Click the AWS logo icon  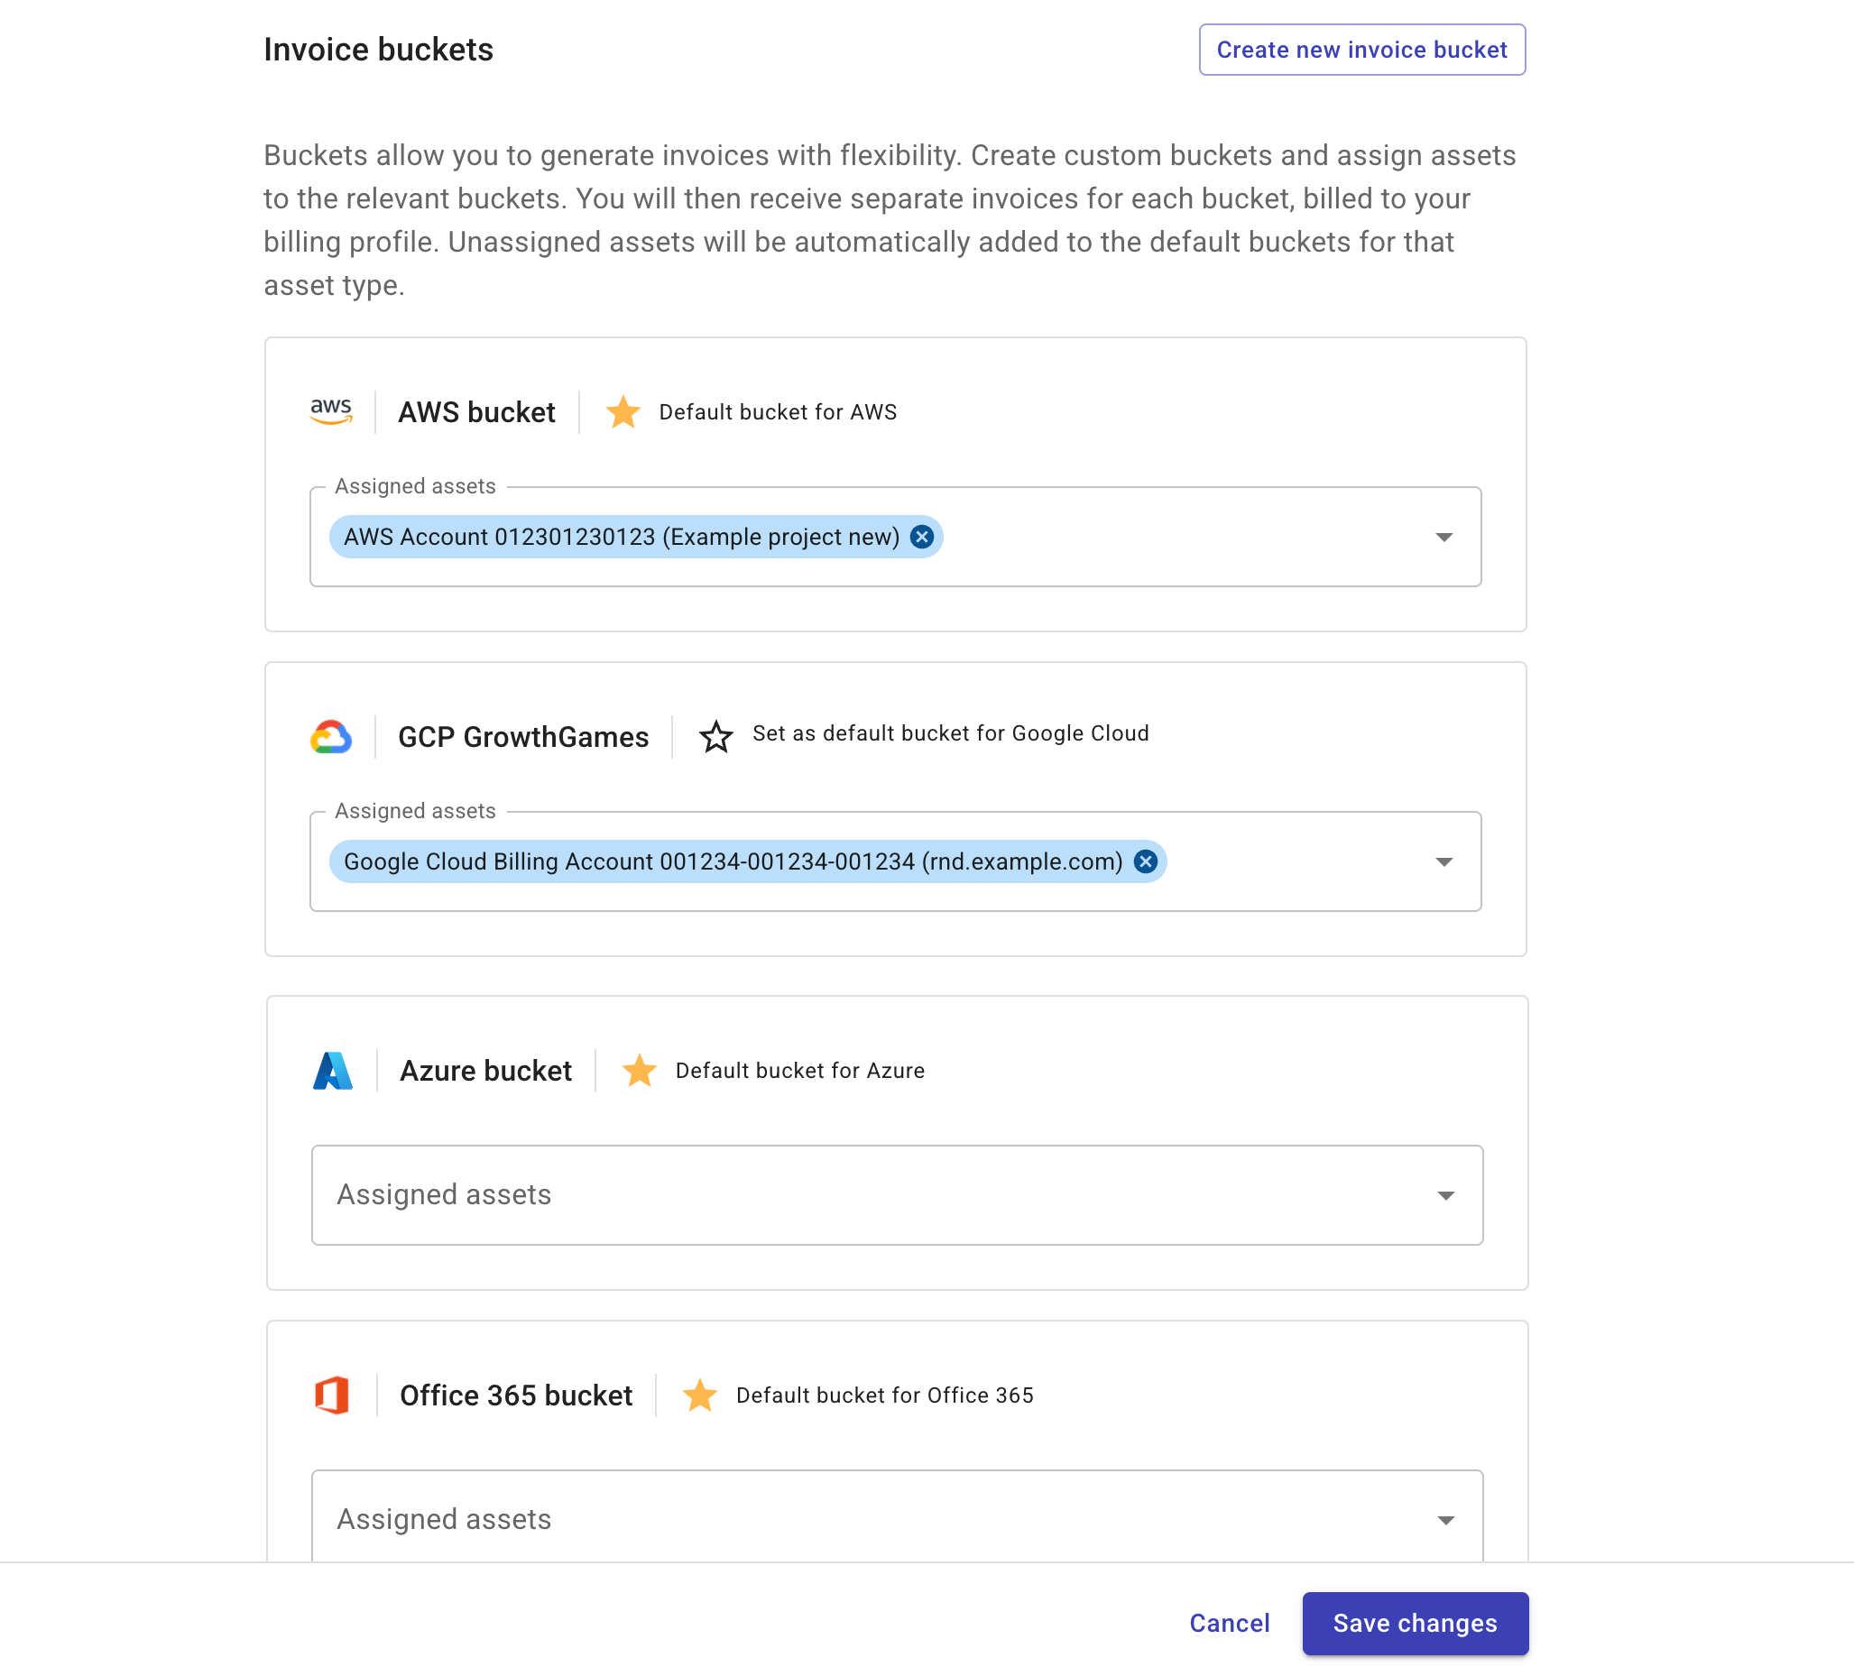coord(331,411)
